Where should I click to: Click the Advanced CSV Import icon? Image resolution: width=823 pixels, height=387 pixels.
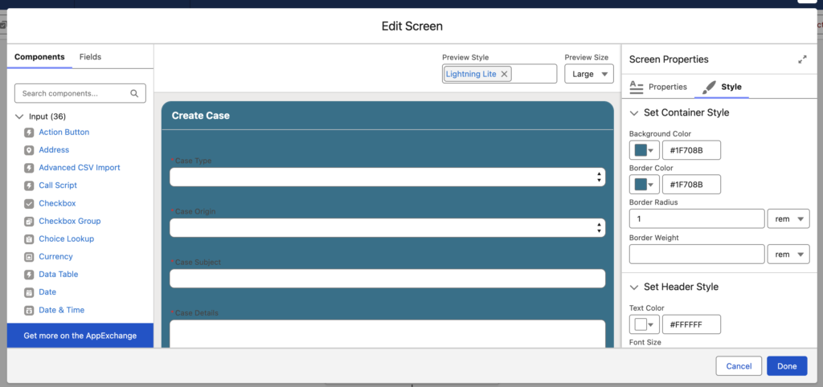coord(29,169)
